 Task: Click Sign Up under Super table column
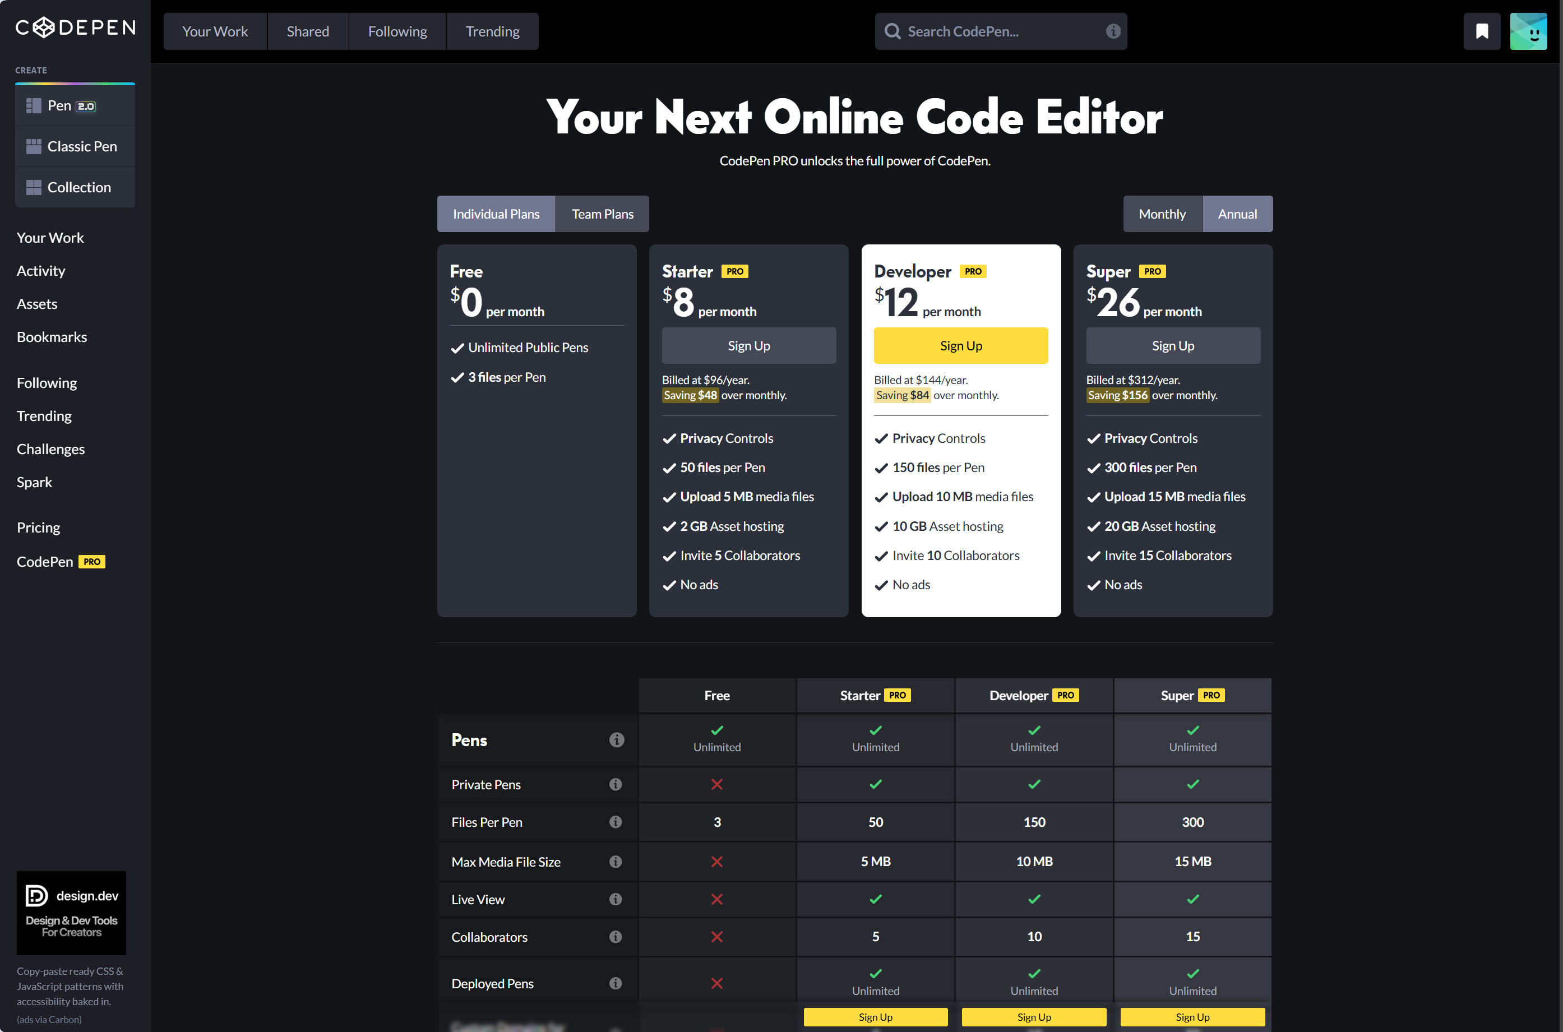click(x=1192, y=1017)
